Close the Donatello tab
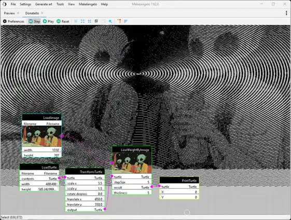Viewport: 291px width, 220px height. [x=42, y=13]
